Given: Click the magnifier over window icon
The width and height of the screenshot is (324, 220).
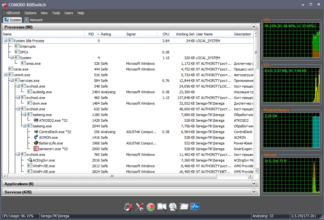Looking at the screenshot, I should pyautogui.click(x=162, y=207).
